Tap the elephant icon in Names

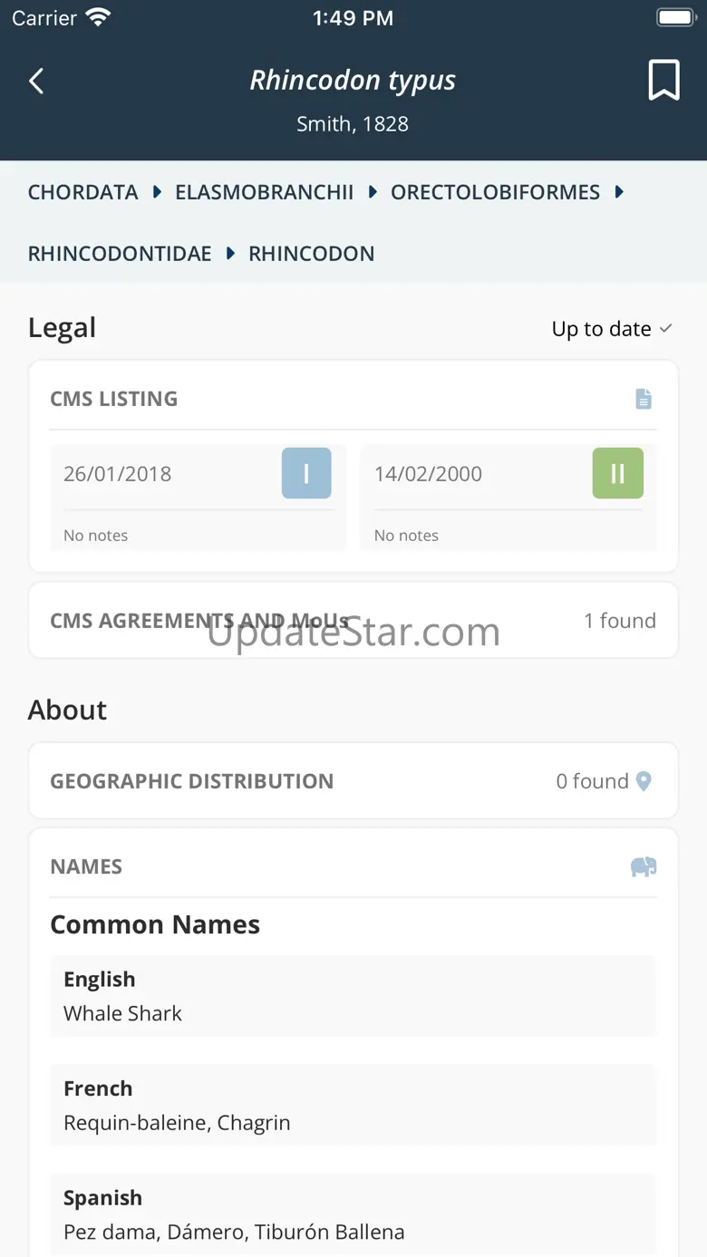tap(643, 867)
